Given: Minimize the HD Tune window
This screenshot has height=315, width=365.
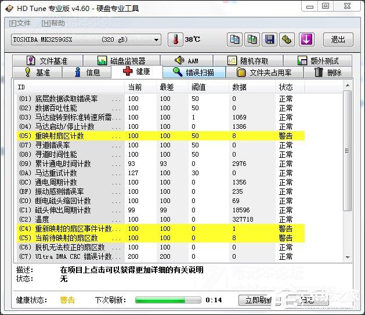Looking at the screenshot, I should click(x=310, y=6).
